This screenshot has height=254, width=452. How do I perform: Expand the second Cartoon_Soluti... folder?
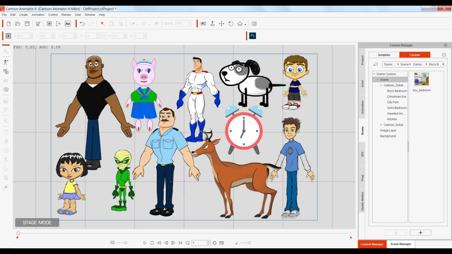[381, 125]
